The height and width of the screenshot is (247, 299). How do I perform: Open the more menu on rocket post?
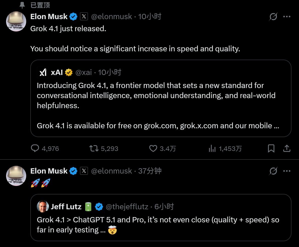pyautogui.click(x=287, y=171)
